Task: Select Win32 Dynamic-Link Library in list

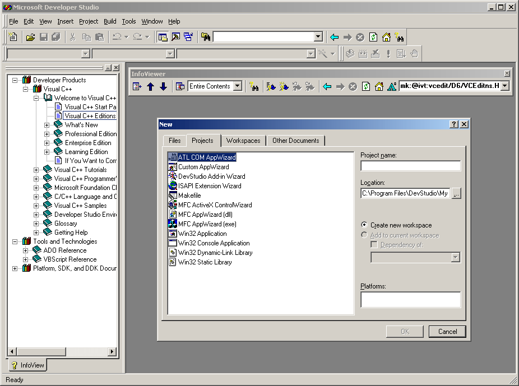Action: click(215, 253)
